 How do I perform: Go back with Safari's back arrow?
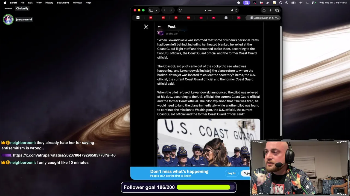pyautogui.click(x=165, y=10)
